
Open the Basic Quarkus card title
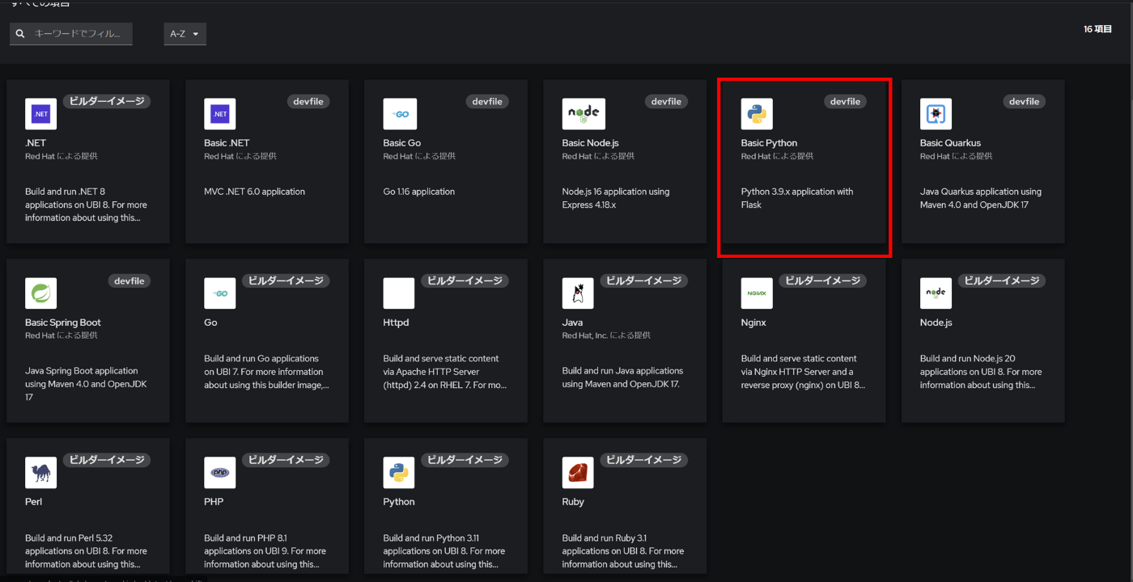tap(950, 143)
